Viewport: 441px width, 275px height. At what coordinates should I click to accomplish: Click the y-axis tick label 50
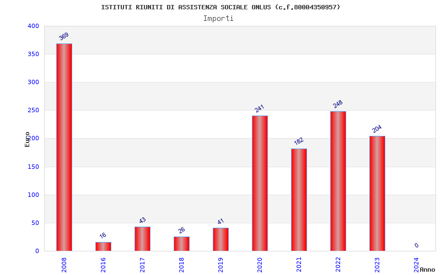coord(35,223)
